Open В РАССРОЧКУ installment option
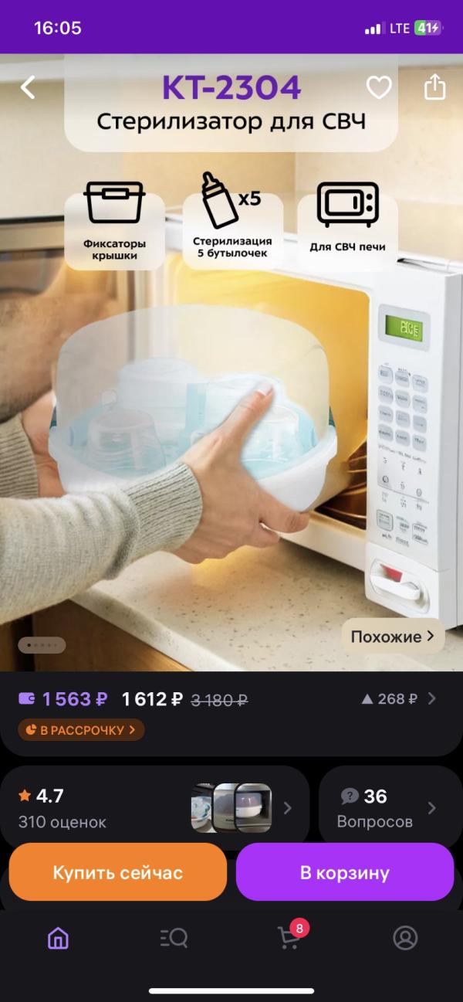The height and width of the screenshot is (1002, 463). click(x=81, y=730)
